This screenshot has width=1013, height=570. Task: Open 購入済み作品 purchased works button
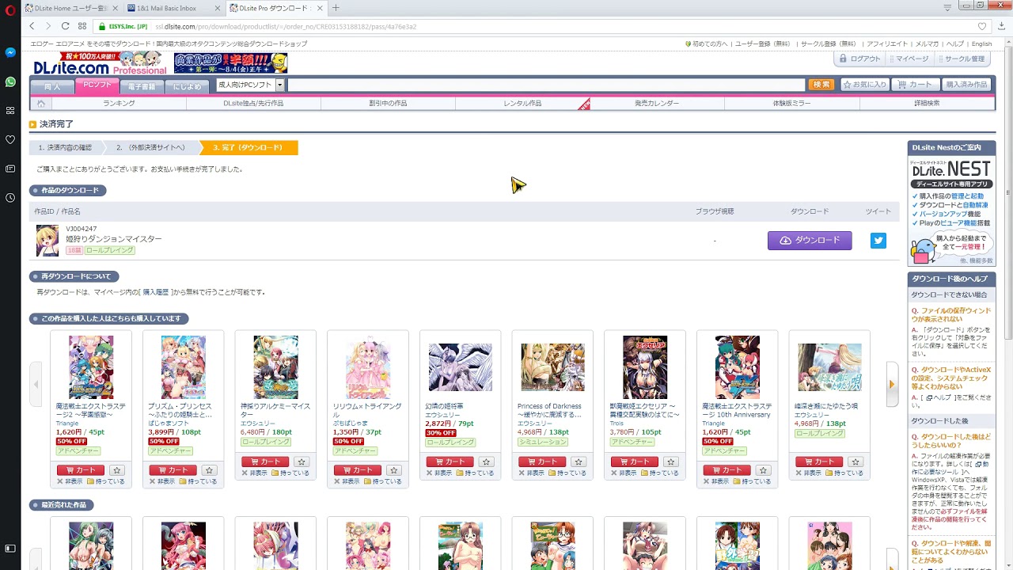click(966, 85)
